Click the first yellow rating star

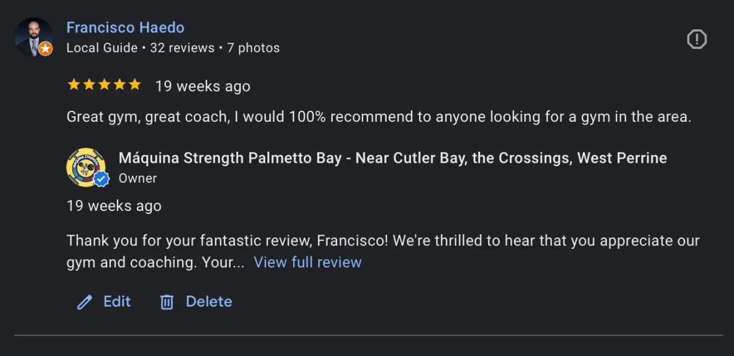[73, 85]
